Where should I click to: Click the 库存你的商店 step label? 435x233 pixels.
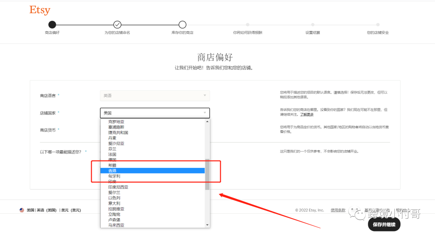[182, 33]
